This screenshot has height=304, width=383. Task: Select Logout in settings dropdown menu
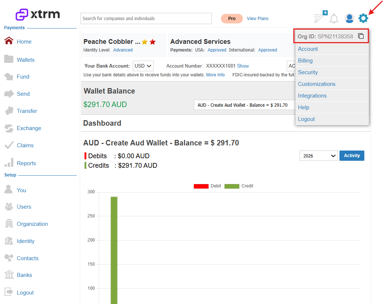[x=332, y=119]
